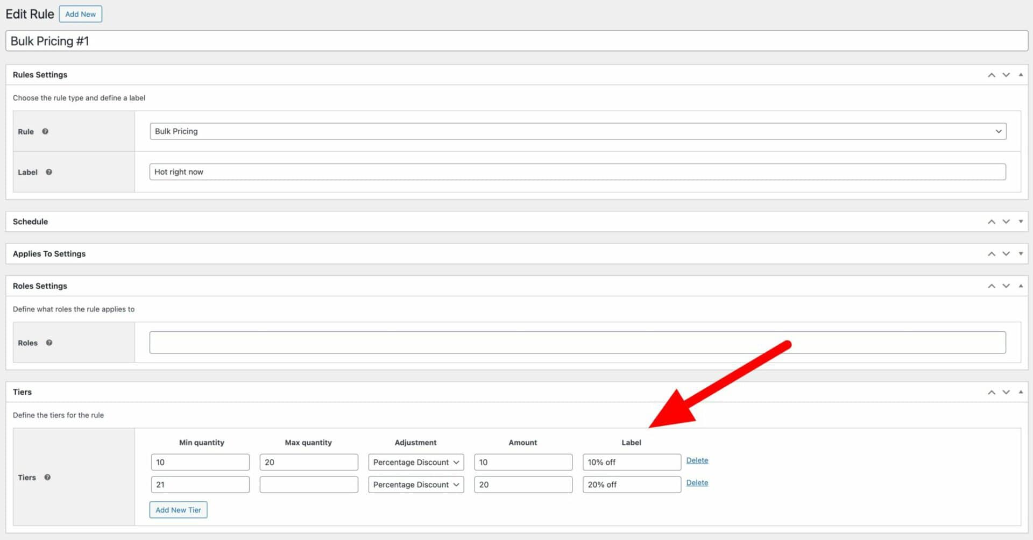Open first tier's Percentage Discount adjustment dropdown

[416, 462]
